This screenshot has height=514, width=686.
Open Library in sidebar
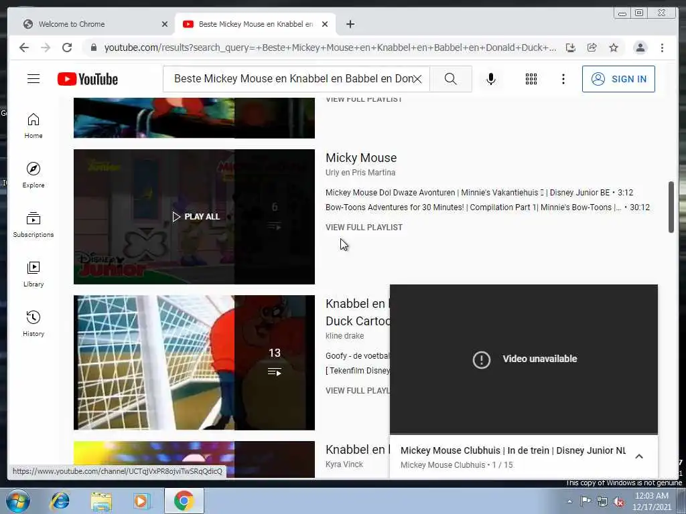point(33,274)
